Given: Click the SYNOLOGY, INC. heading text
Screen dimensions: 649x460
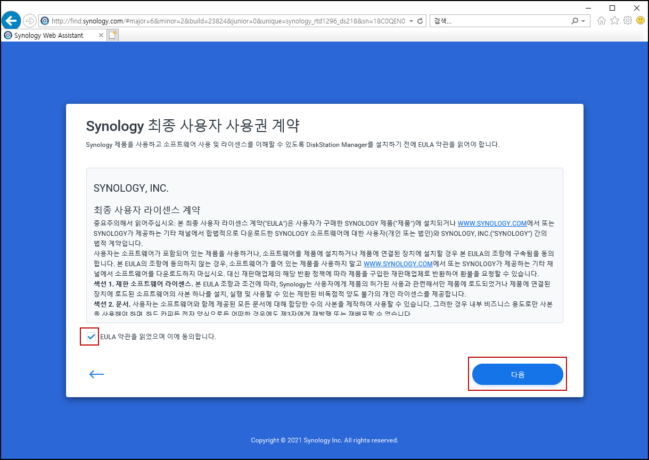Looking at the screenshot, I should pyautogui.click(x=131, y=188).
